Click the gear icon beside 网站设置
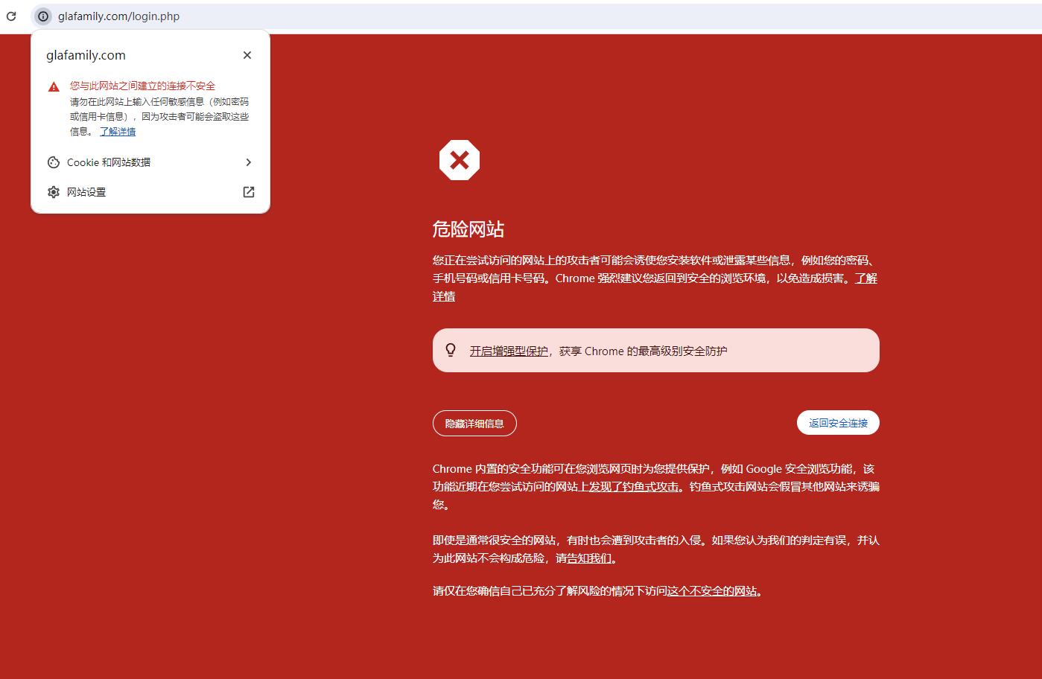Screen dimensions: 1042x679 coord(54,192)
